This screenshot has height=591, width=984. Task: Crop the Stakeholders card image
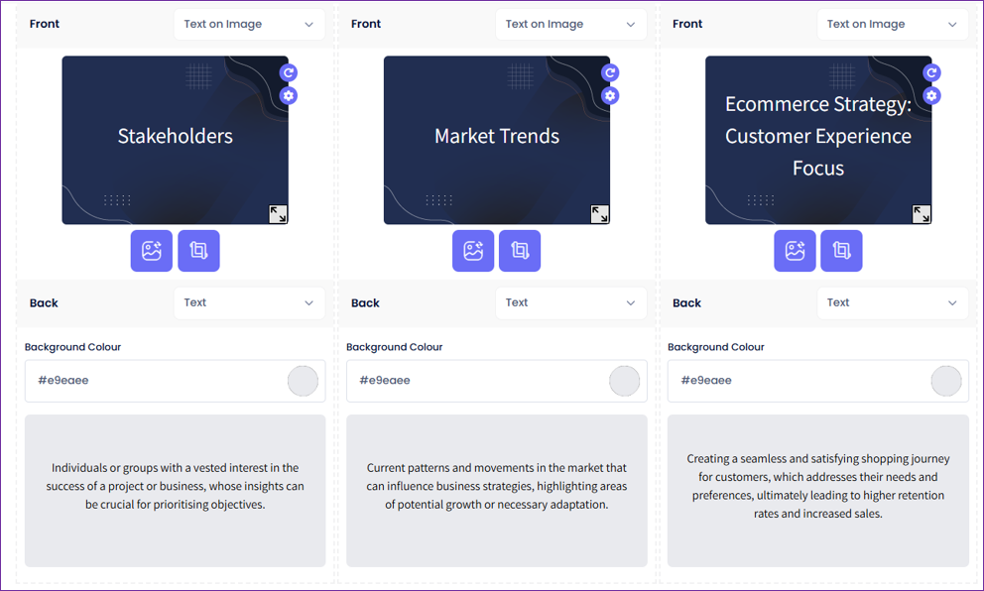point(198,251)
